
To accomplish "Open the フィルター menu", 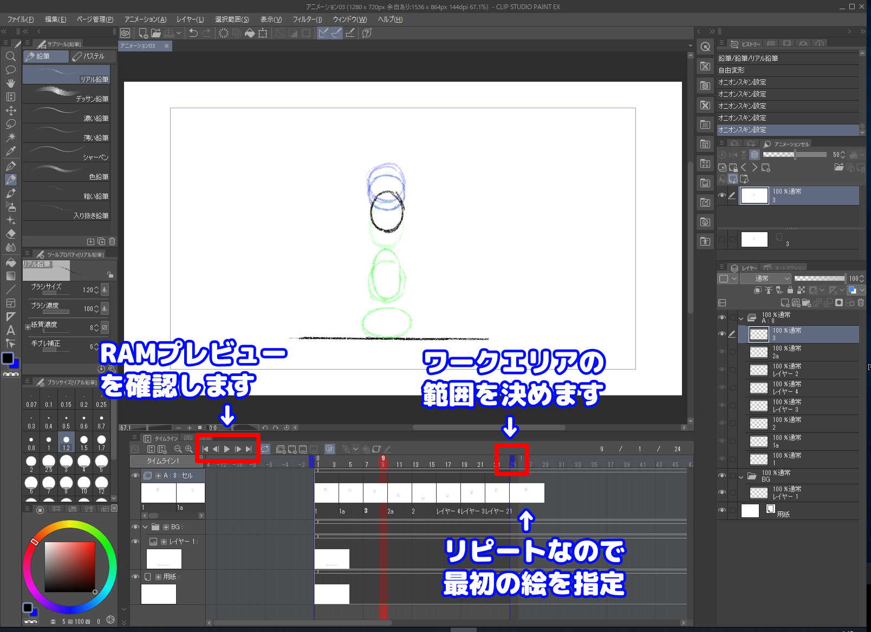I will 307,19.
